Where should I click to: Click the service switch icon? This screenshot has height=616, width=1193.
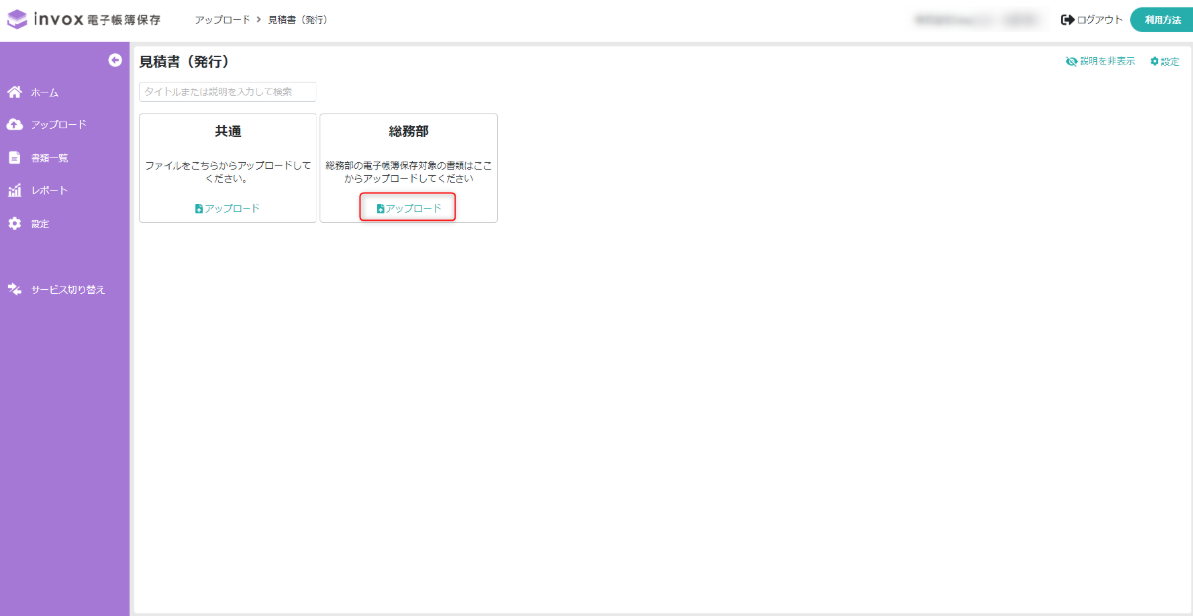click(x=14, y=289)
